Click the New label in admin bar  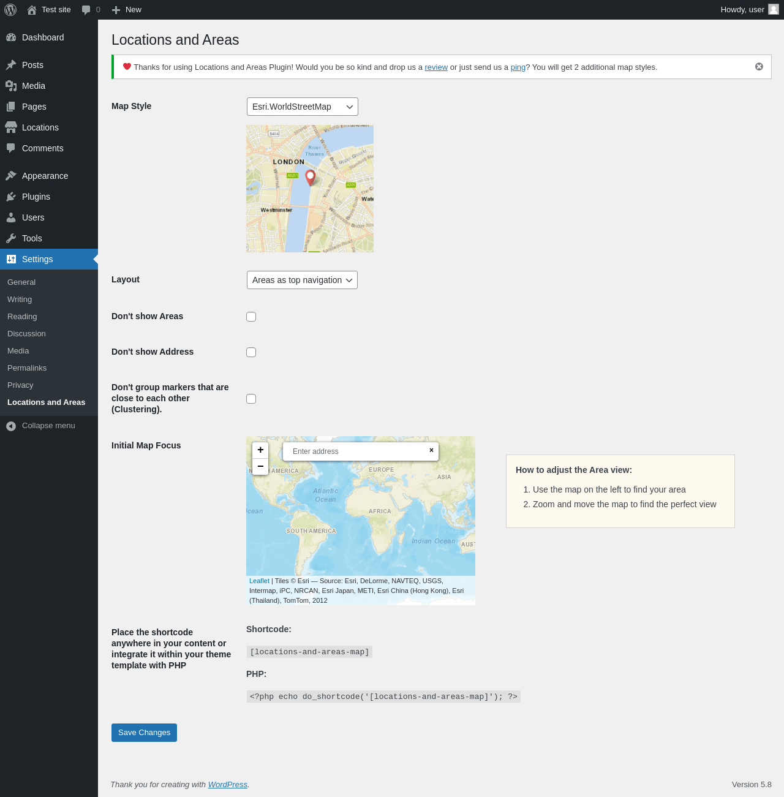(134, 10)
